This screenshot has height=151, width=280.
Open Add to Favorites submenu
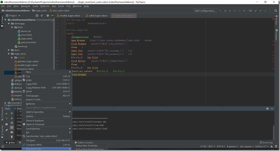point(47,112)
